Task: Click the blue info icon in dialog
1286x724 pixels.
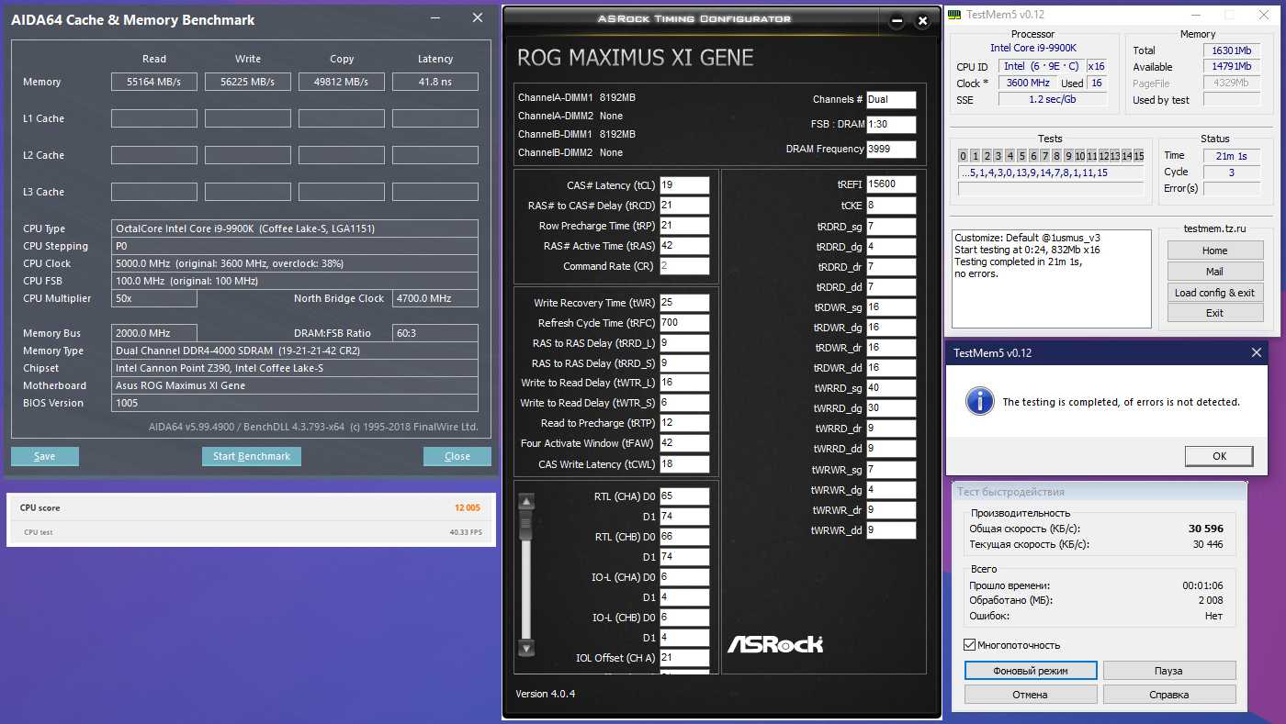Action: tap(982, 401)
